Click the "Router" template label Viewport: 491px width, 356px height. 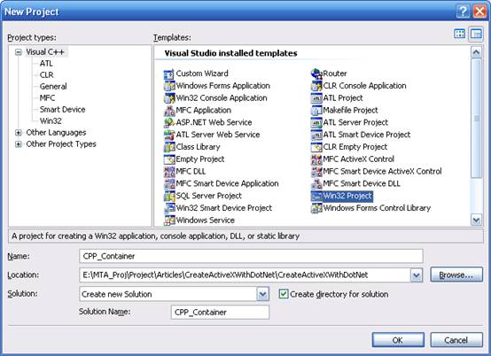point(335,74)
